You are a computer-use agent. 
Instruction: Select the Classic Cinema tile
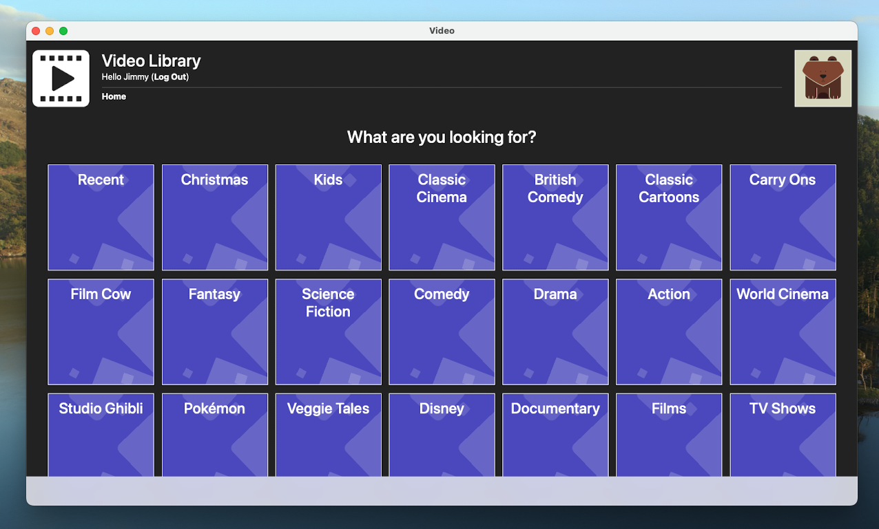442,217
